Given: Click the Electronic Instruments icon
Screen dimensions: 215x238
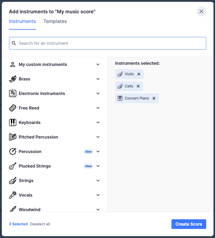Looking at the screenshot, I should point(13,93).
